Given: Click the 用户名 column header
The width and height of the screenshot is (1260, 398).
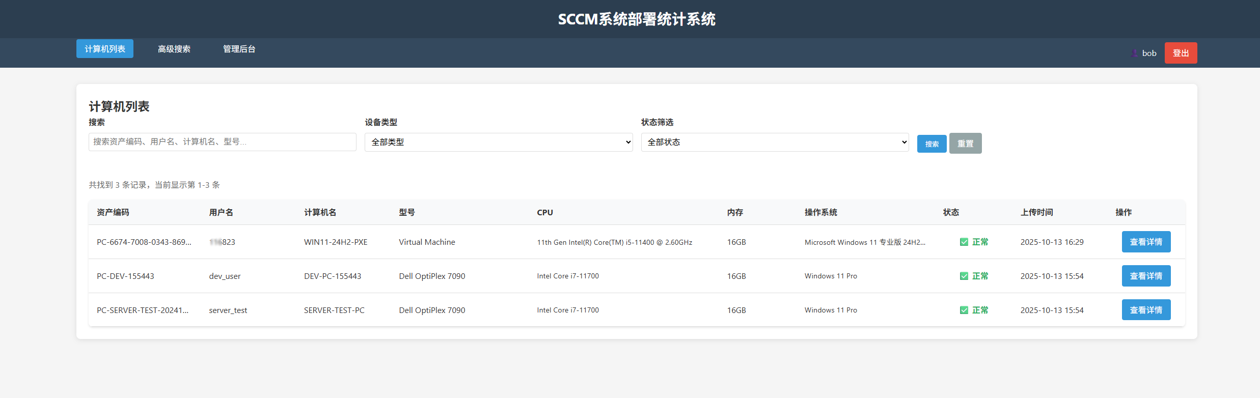Looking at the screenshot, I should tap(221, 212).
